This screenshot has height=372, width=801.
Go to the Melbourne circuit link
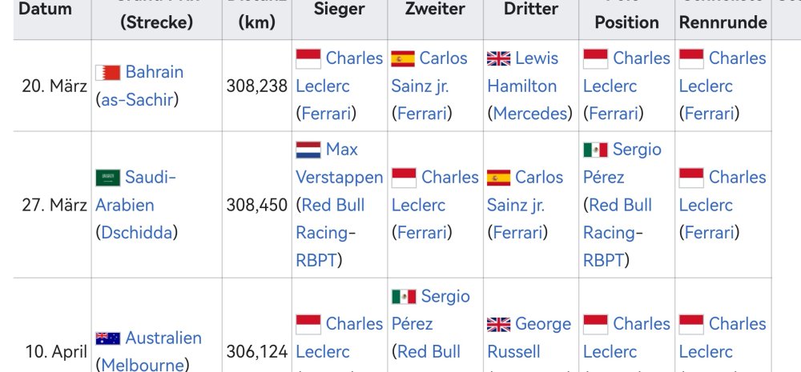point(143,365)
